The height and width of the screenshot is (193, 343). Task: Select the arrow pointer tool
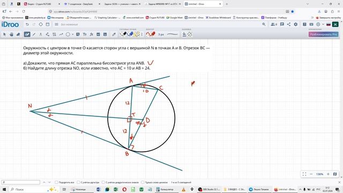click(x=5, y=34)
